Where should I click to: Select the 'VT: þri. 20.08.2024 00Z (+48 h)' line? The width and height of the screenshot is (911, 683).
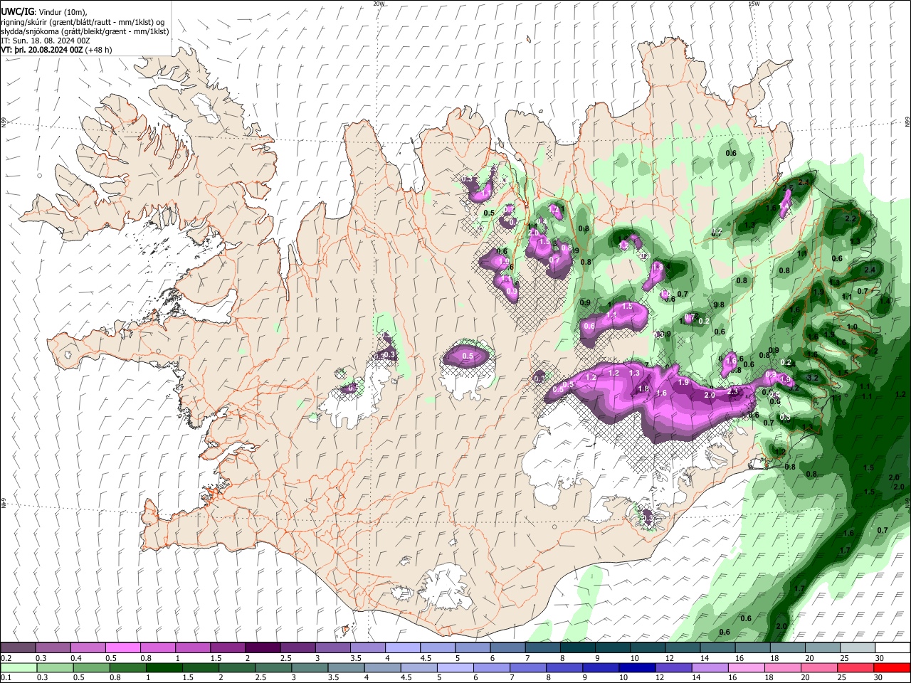pos(57,50)
